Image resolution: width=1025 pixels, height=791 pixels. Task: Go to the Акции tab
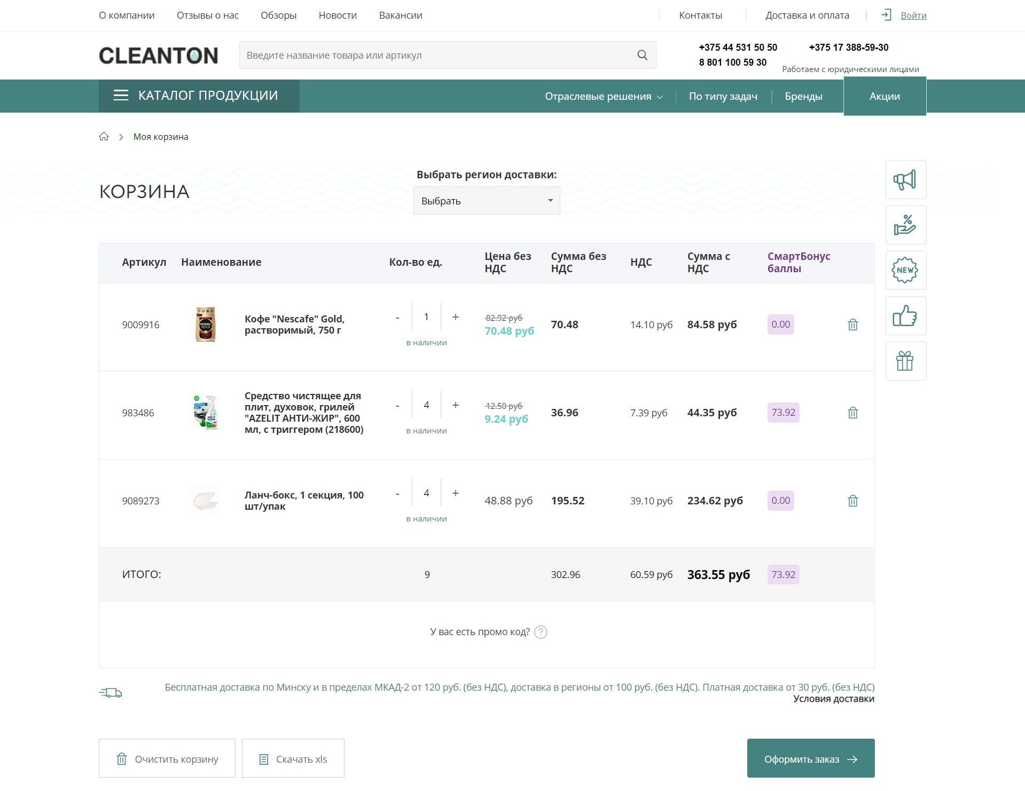pos(885,97)
